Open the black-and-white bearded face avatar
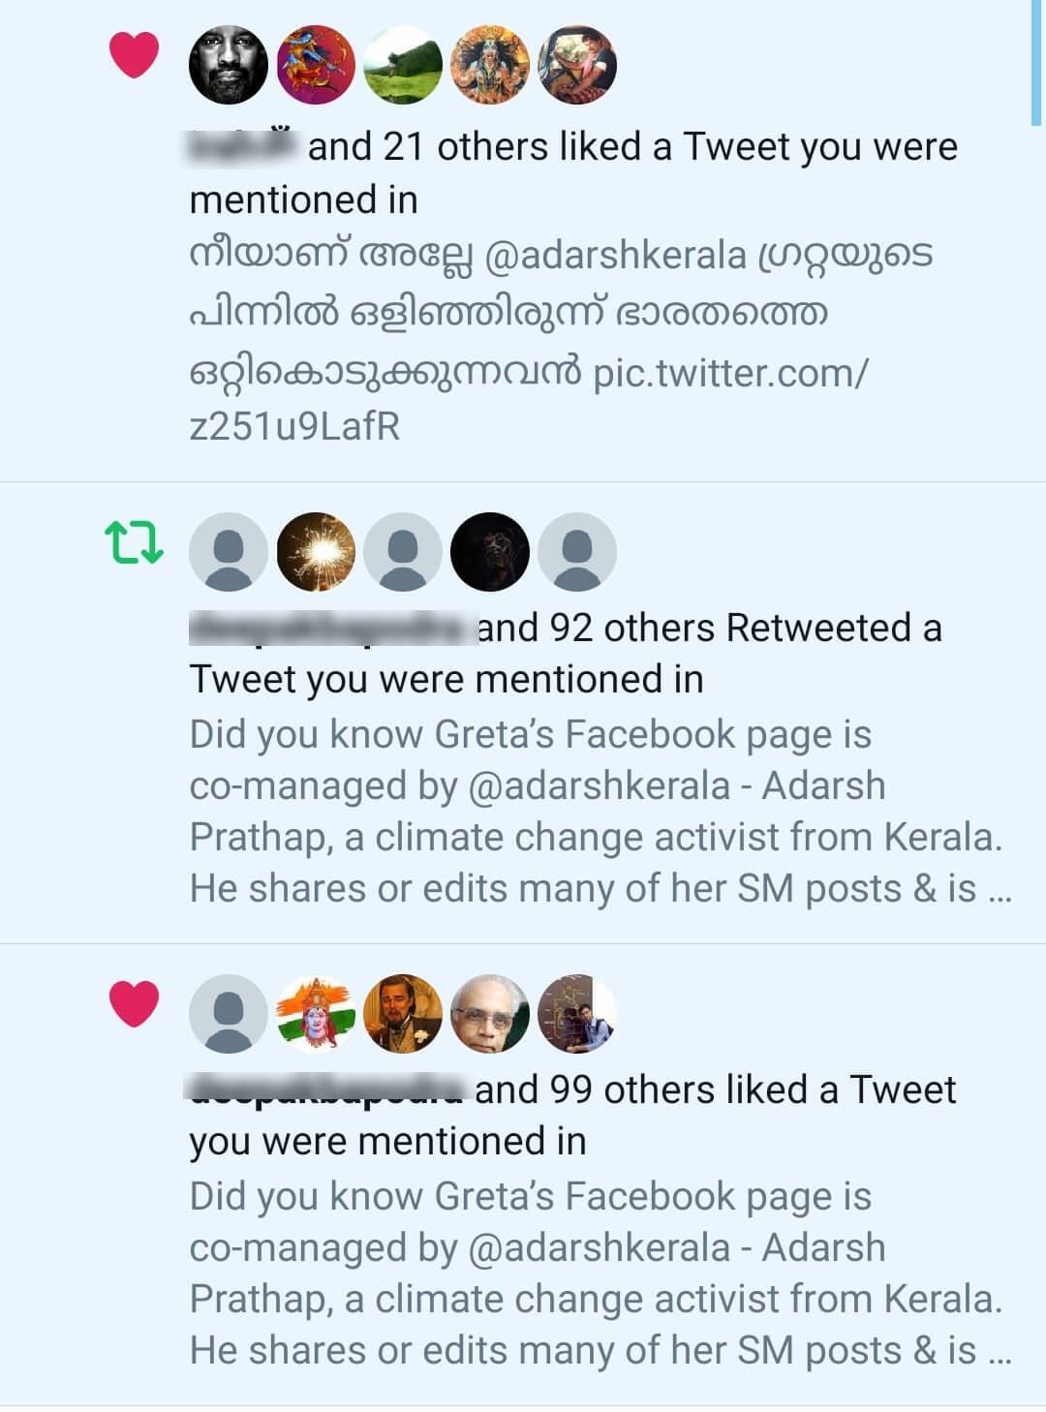Viewport: 1046px width, 1412px height. pyautogui.click(x=228, y=65)
